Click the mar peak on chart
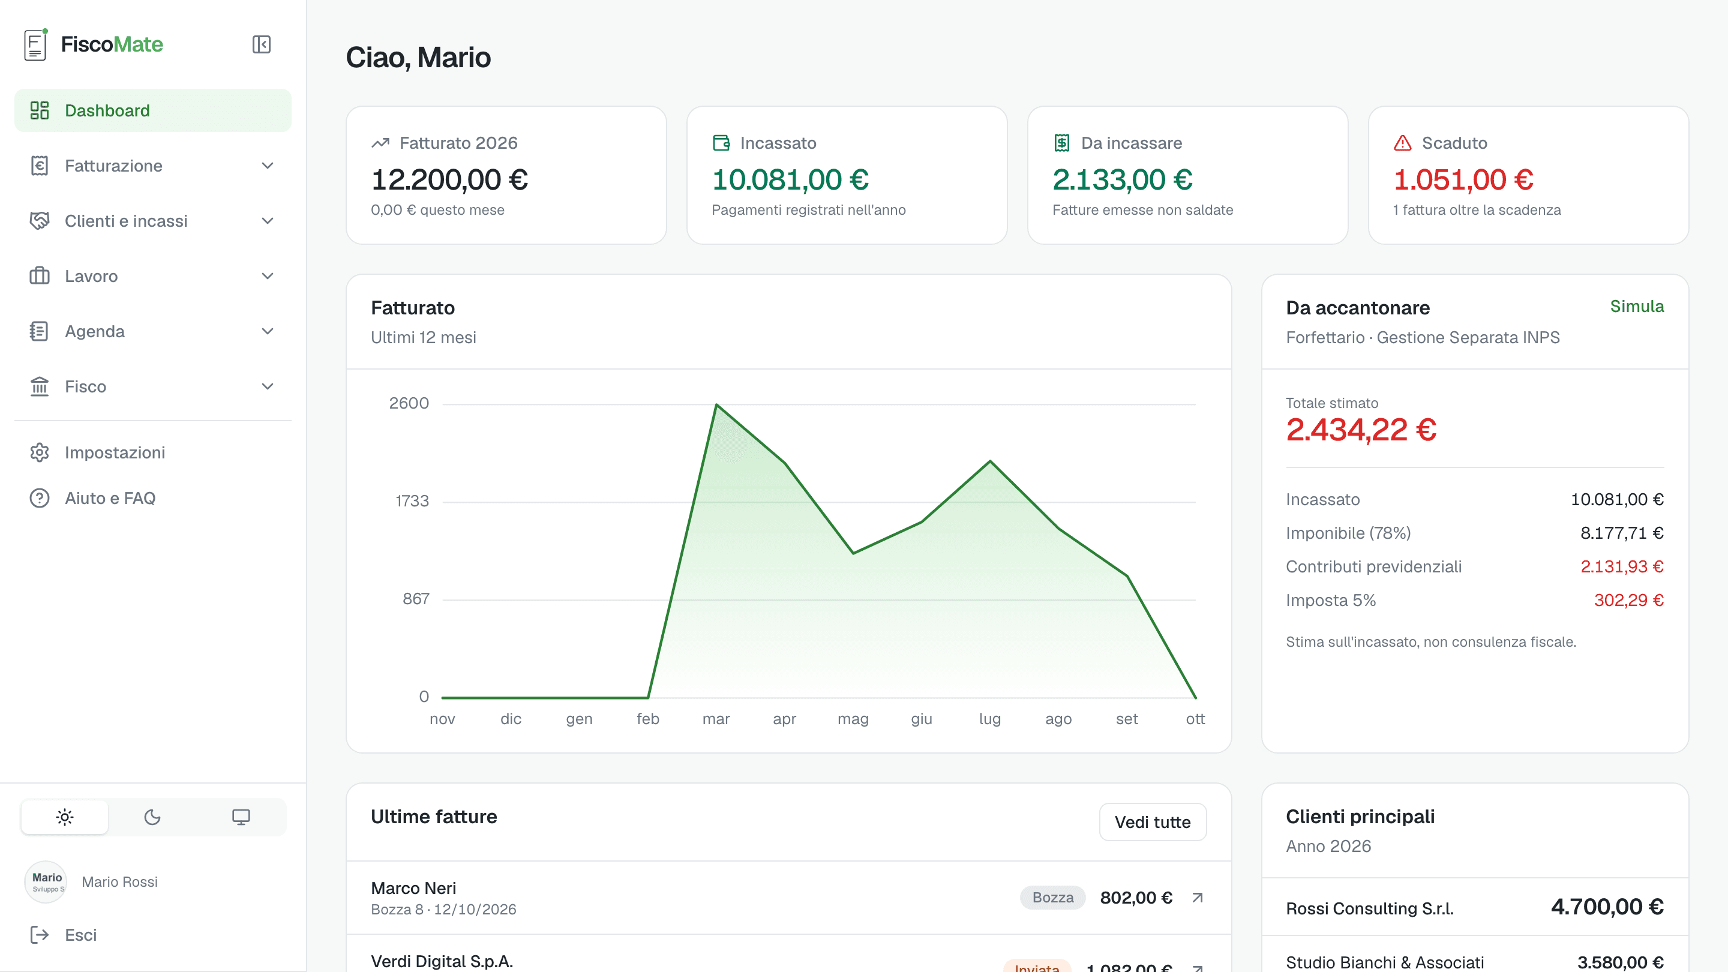The width and height of the screenshot is (1728, 972). [716, 404]
